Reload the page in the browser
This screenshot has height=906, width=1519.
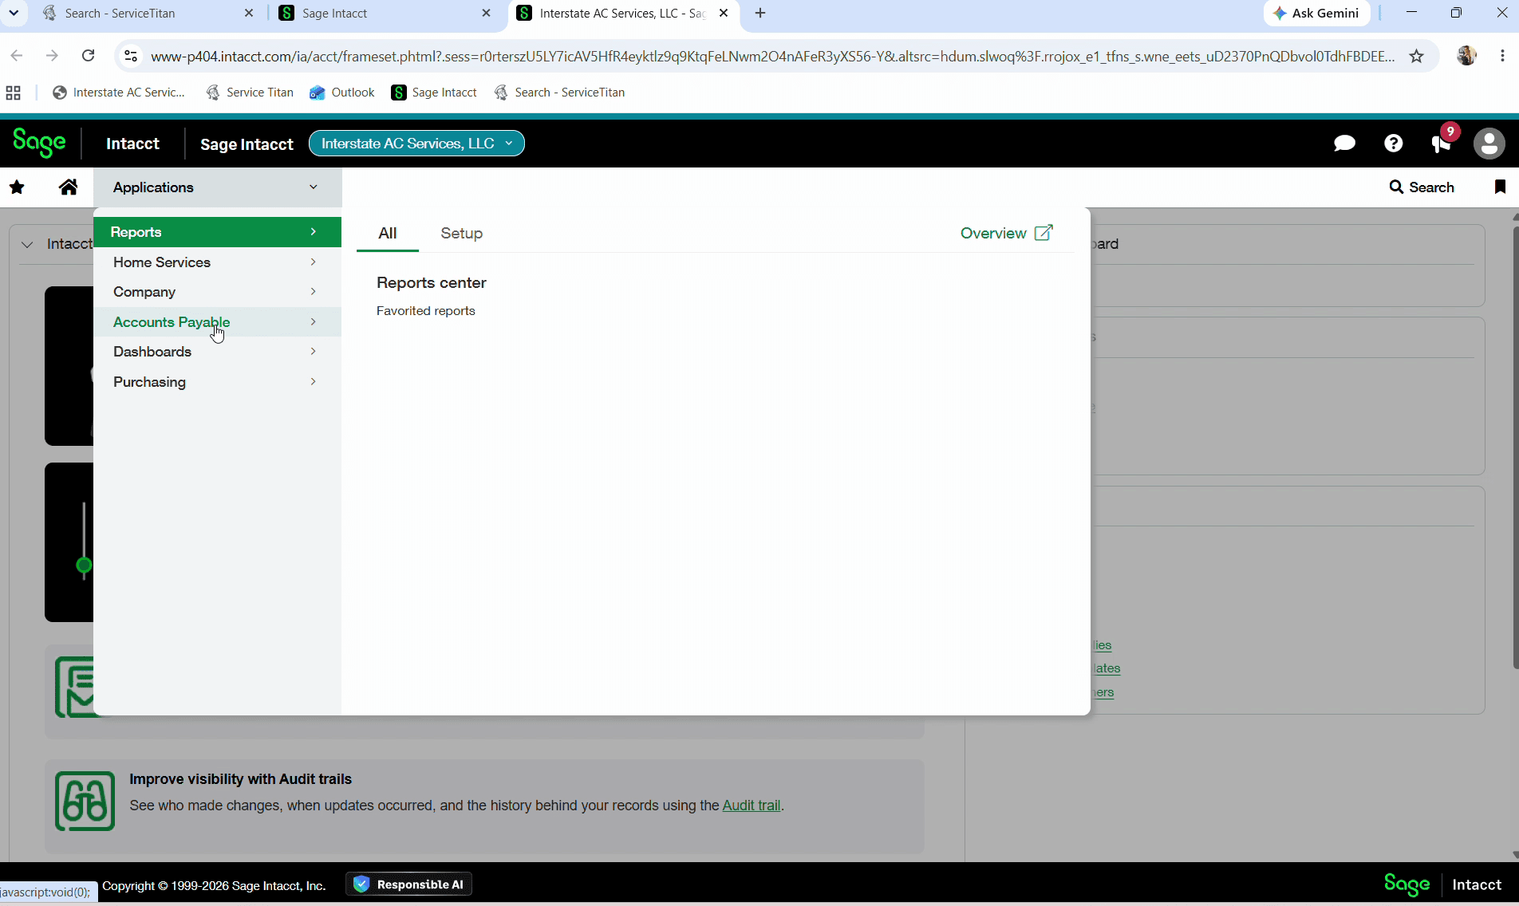click(x=89, y=56)
